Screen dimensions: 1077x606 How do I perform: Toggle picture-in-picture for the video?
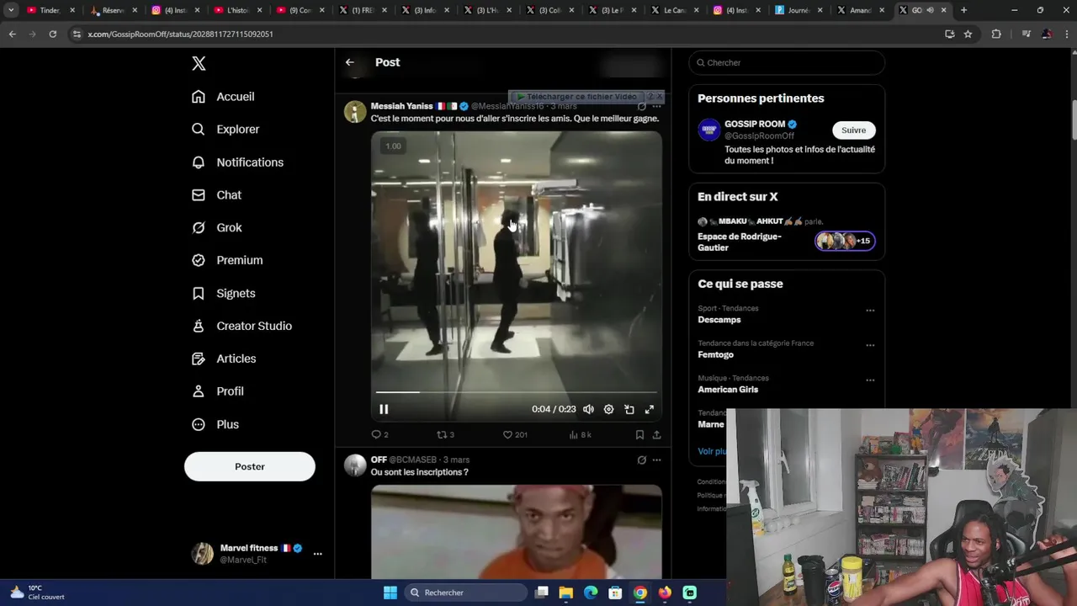(x=629, y=410)
